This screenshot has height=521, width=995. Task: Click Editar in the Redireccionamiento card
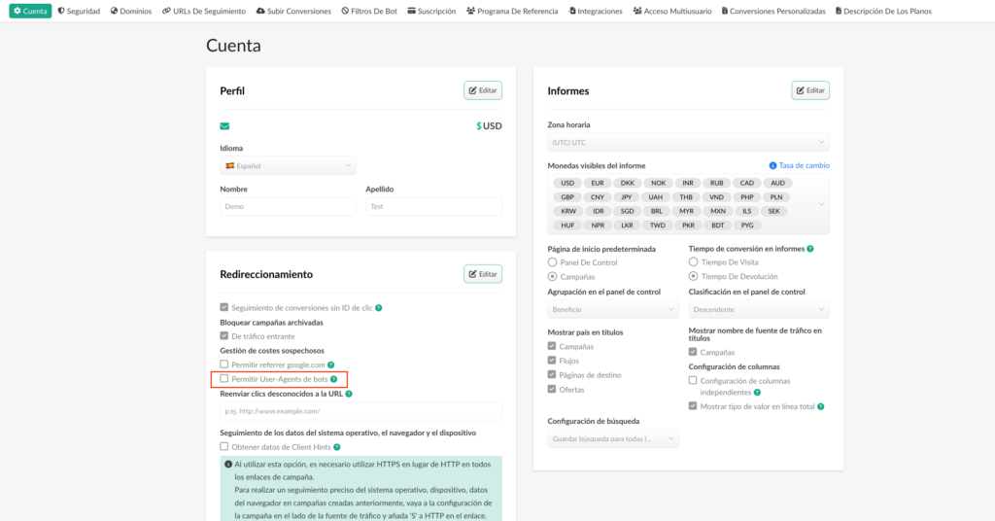(483, 274)
